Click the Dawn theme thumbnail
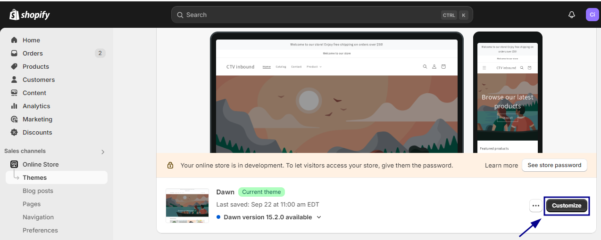Image resolution: width=601 pixels, height=240 pixels. pyautogui.click(x=187, y=206)
